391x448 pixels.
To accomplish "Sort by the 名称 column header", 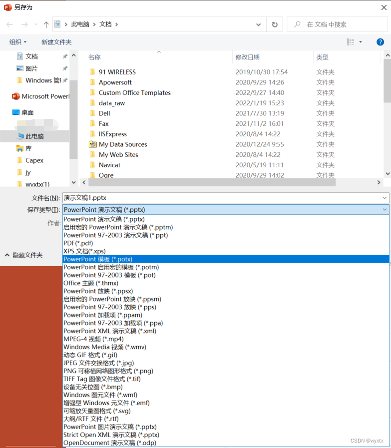I will [94, 57].
